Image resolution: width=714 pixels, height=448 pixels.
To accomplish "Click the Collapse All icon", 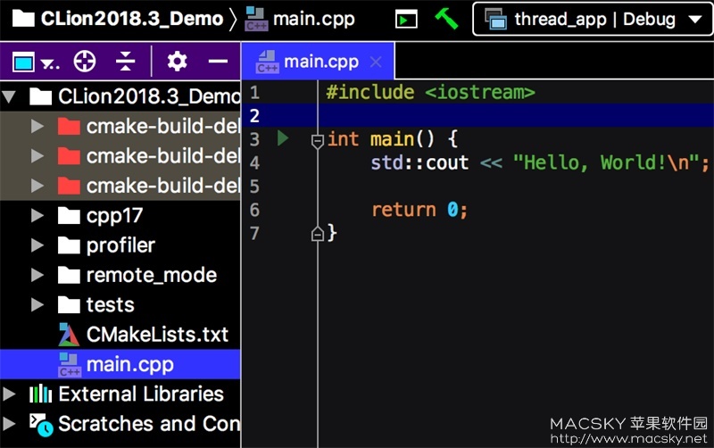I will pyautogui.click(x=125, y=61).
